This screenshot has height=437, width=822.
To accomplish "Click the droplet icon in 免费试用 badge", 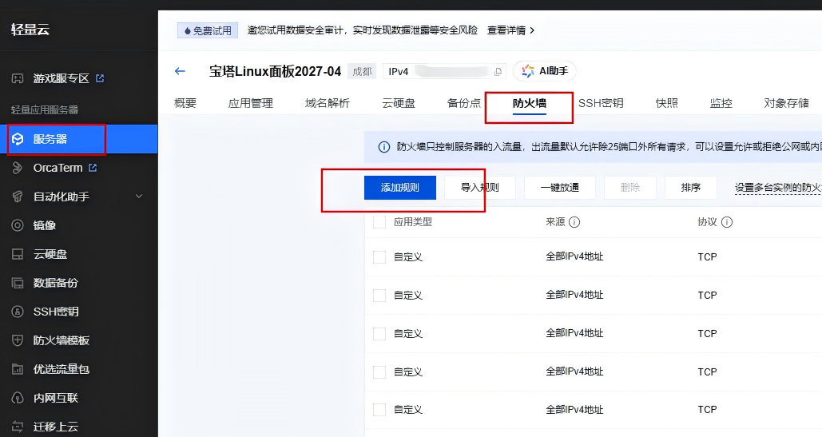I will (x=187, y=31).
